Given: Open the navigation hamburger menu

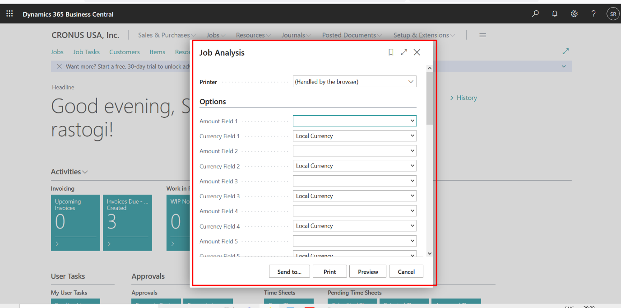Looking at the screenshot, I should point(482,35).
